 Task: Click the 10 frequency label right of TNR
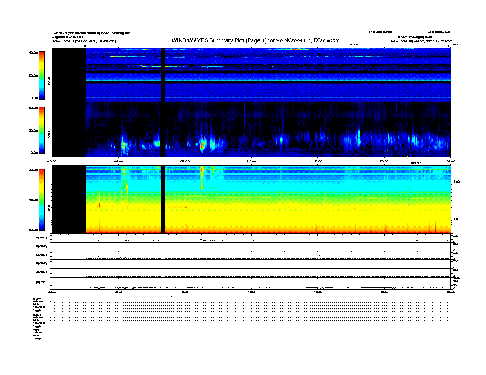(x=455, y=219)
